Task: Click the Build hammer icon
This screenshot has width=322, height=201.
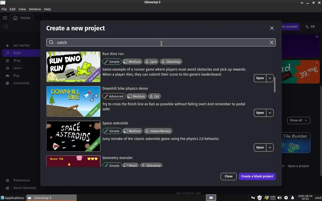Action: coord(8,53)
